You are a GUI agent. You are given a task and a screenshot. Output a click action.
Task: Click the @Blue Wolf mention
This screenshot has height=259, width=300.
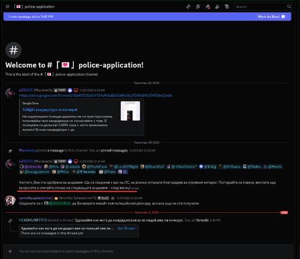152,166
